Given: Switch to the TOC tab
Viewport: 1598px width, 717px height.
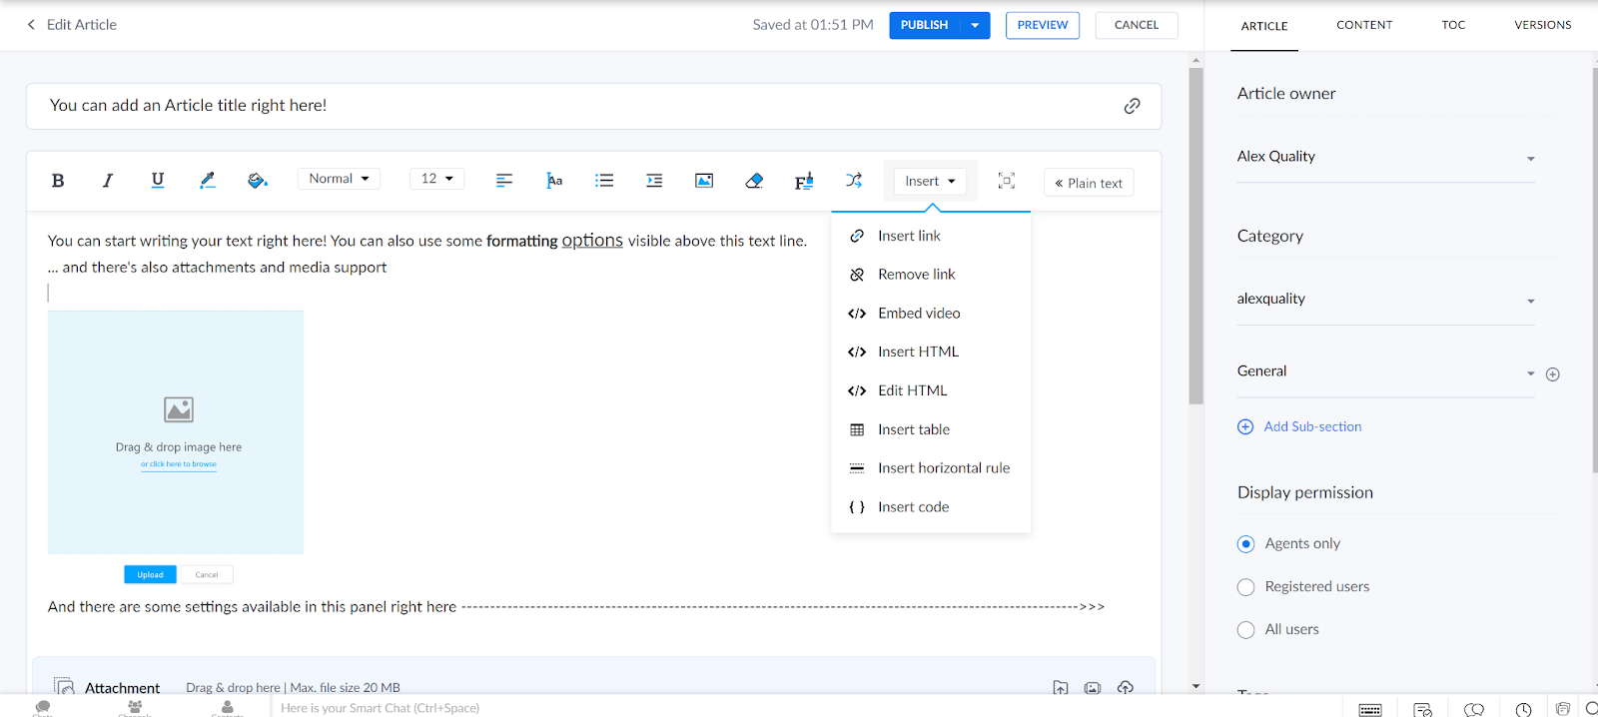Looking at the screenshot, I should pyautogui.click(x=1453, y=25).
